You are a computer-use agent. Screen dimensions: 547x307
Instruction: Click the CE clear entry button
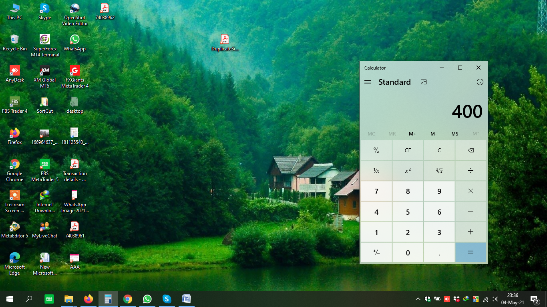pyautogui.click(x=408, y=150)
